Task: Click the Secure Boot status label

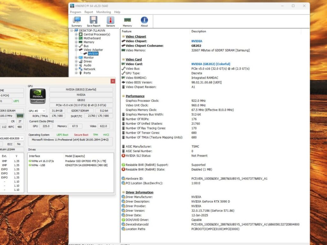Action: 81,135
